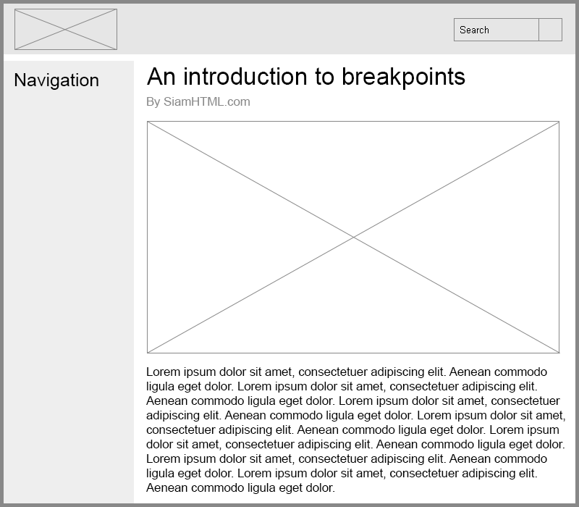
Task: Select the "An introduction to breakpoints" title
Action: 305,77
